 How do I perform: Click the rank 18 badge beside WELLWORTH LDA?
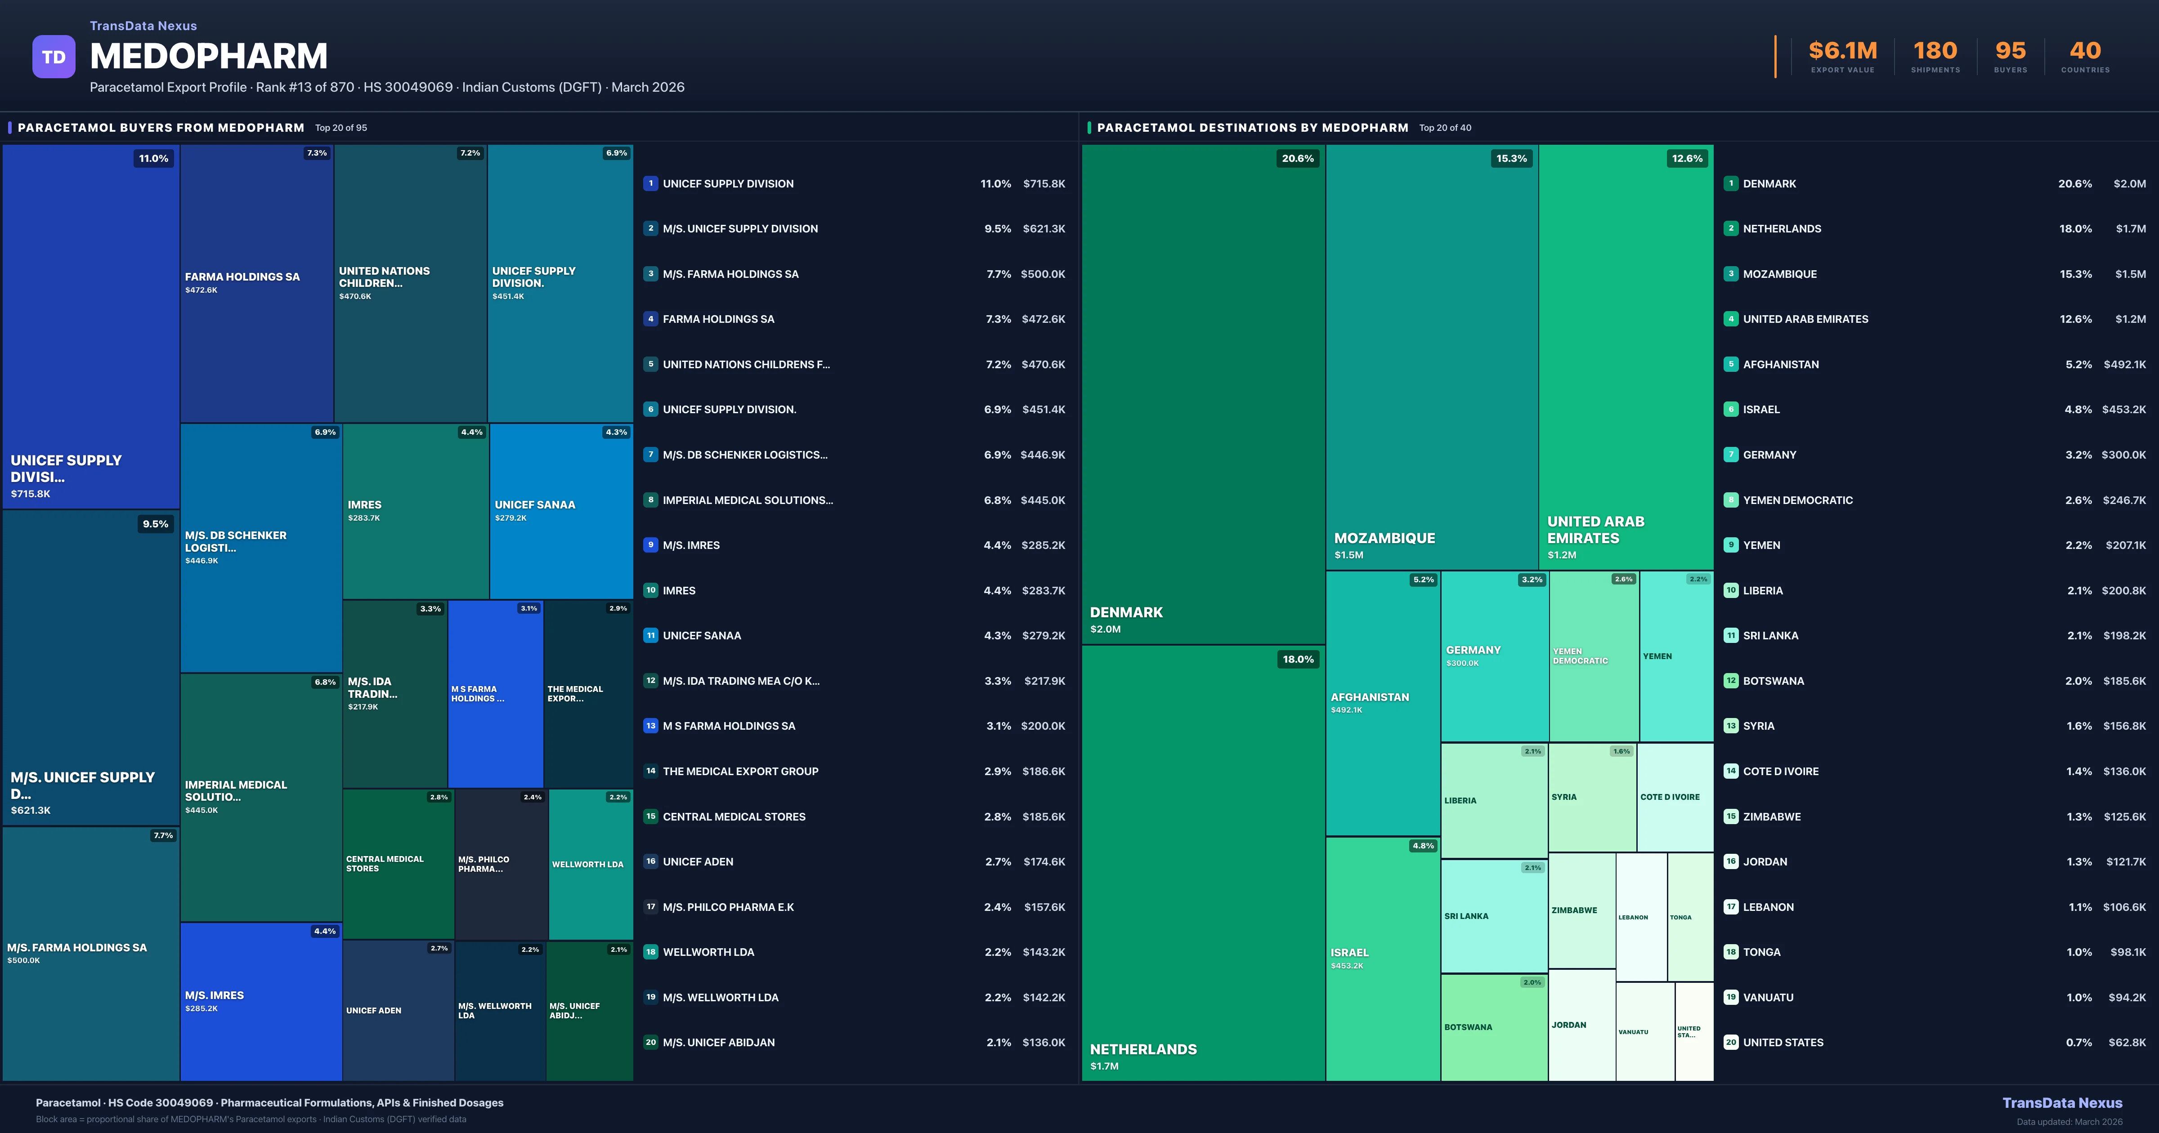click(x=650, y=952)
